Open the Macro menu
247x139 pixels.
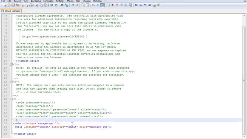click(70, 1)
